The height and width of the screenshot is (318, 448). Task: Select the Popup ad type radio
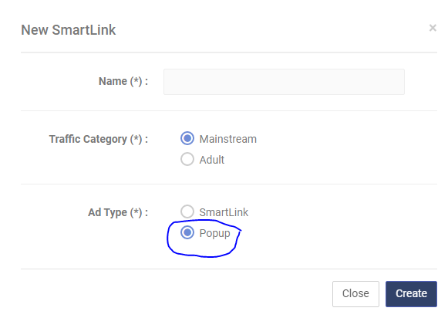click(x=187, y=232)
